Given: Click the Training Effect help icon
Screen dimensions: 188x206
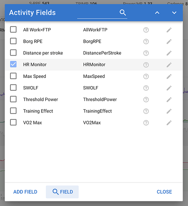Looking at the screenshot, I should [x=146, y=111].
